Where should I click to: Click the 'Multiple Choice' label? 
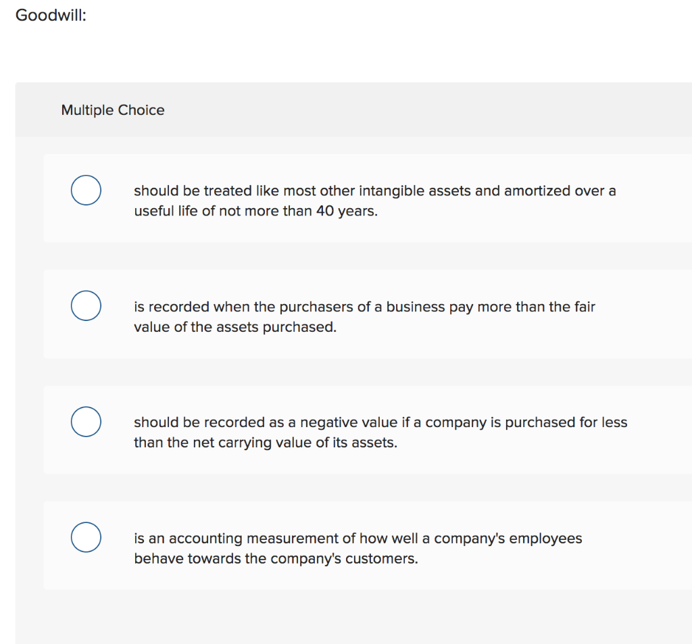tap(113, 109)
